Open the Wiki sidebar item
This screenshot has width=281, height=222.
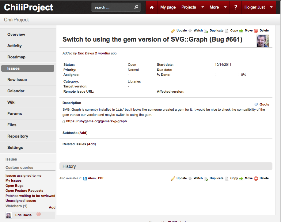coord(28,102)
